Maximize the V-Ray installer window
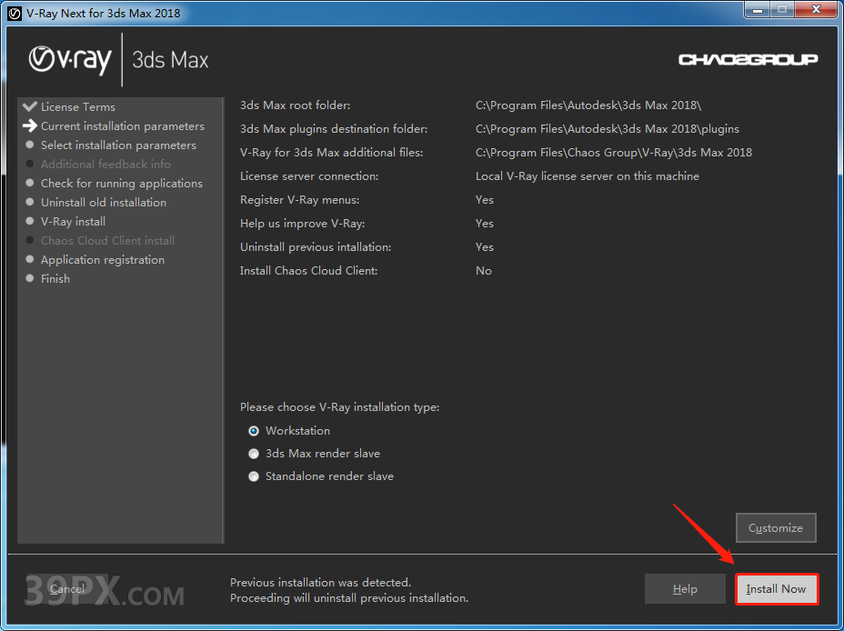Viewport: 844px width, 631px height. tap(781, 10)
